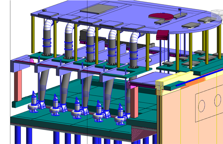This screenshot has width=223, height=144.
Task: Select the rightmost submersible pump
Action: 121,116
